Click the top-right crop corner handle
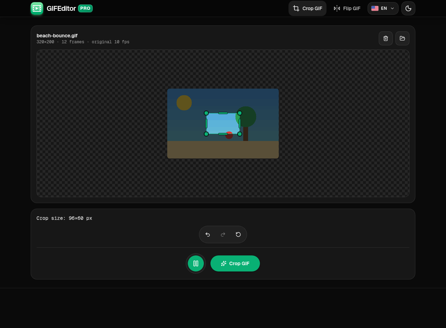This screenshot has width=446, height=328. pos(240,113)
